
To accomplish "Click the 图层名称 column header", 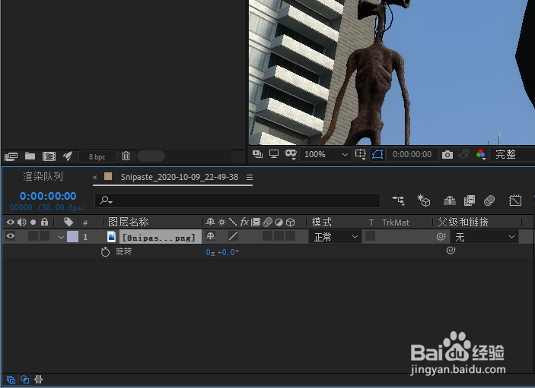I will point(129,222).
